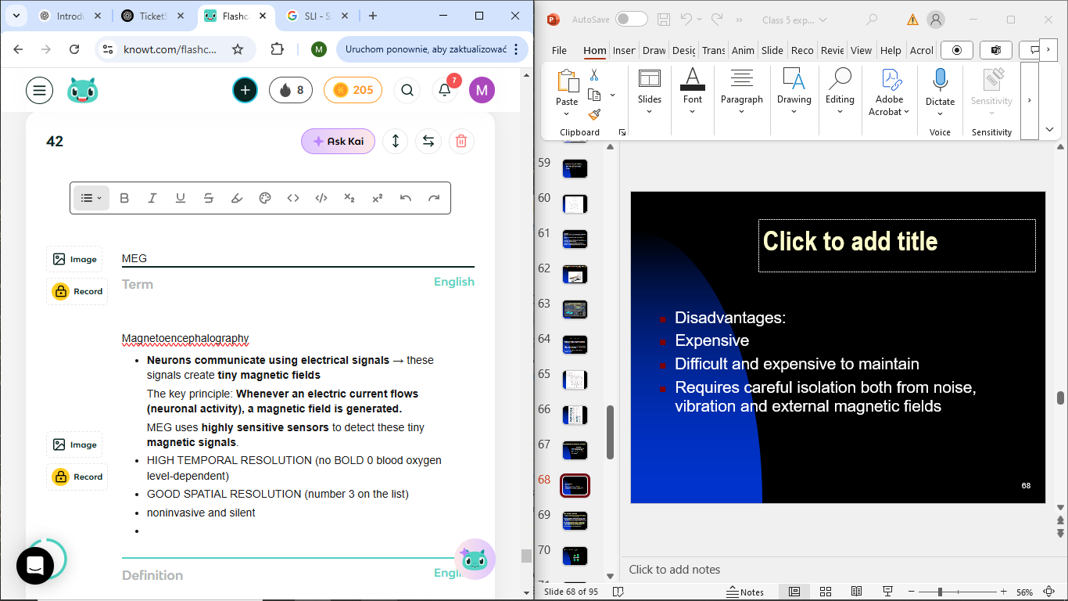Open Knowt notifications bell
The image size is (1068, 601).
tap(445, 90)
